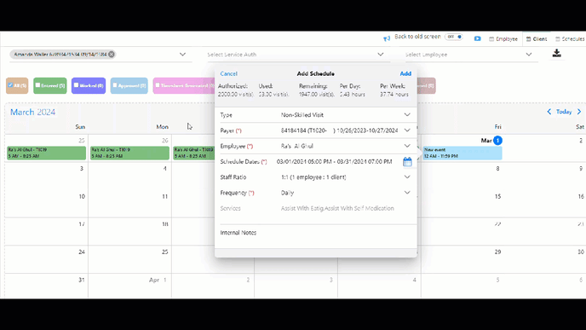Open Sunday the 25th shift event
The height and width of the screenshot is (330, 586).
click(x=46, y=153)
